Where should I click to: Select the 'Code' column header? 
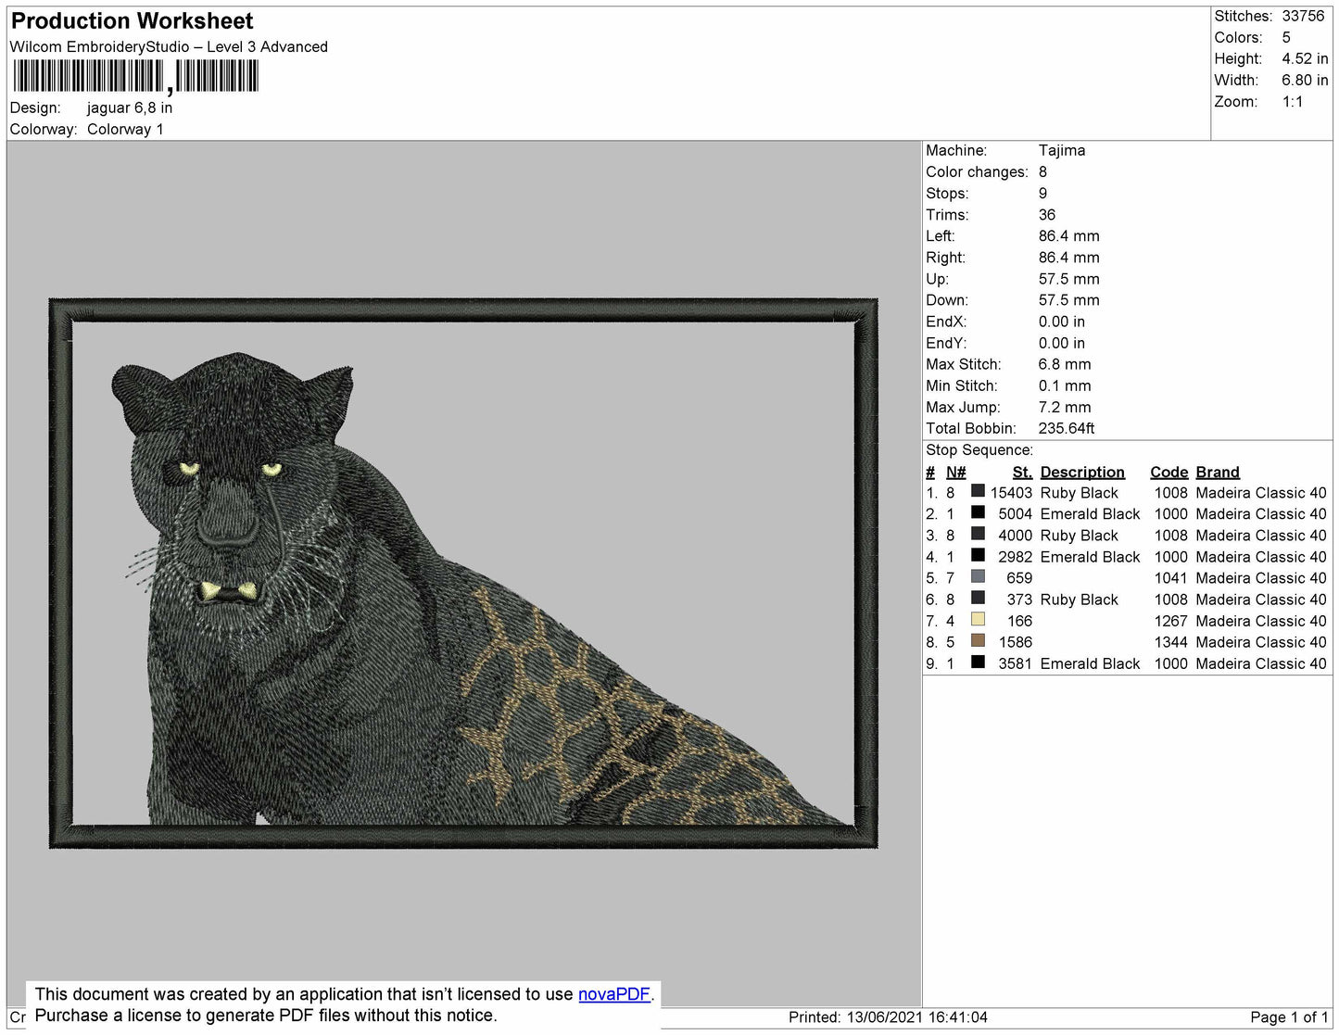pos(1169,472)
